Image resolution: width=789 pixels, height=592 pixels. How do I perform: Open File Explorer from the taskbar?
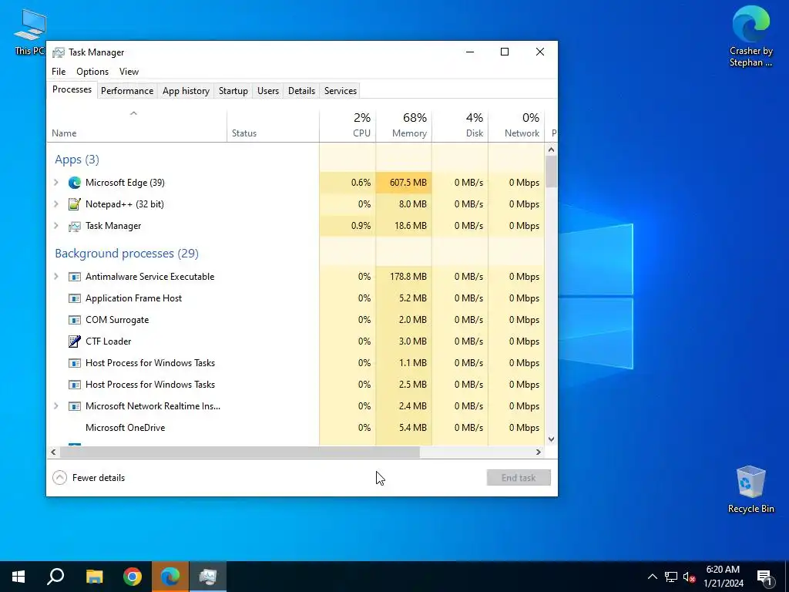coord(94,577)
